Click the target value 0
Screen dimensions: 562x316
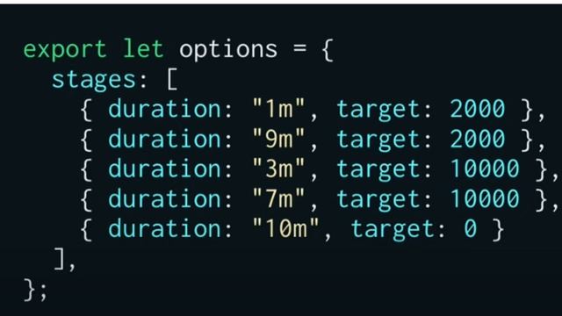[471, 228]
